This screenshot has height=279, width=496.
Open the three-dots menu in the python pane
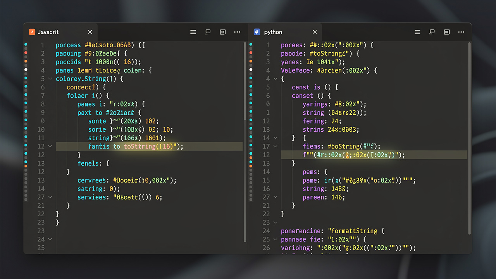point(461,32)
